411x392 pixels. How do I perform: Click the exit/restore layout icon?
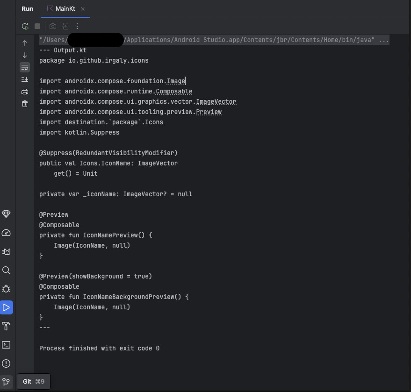coord(65,26)
